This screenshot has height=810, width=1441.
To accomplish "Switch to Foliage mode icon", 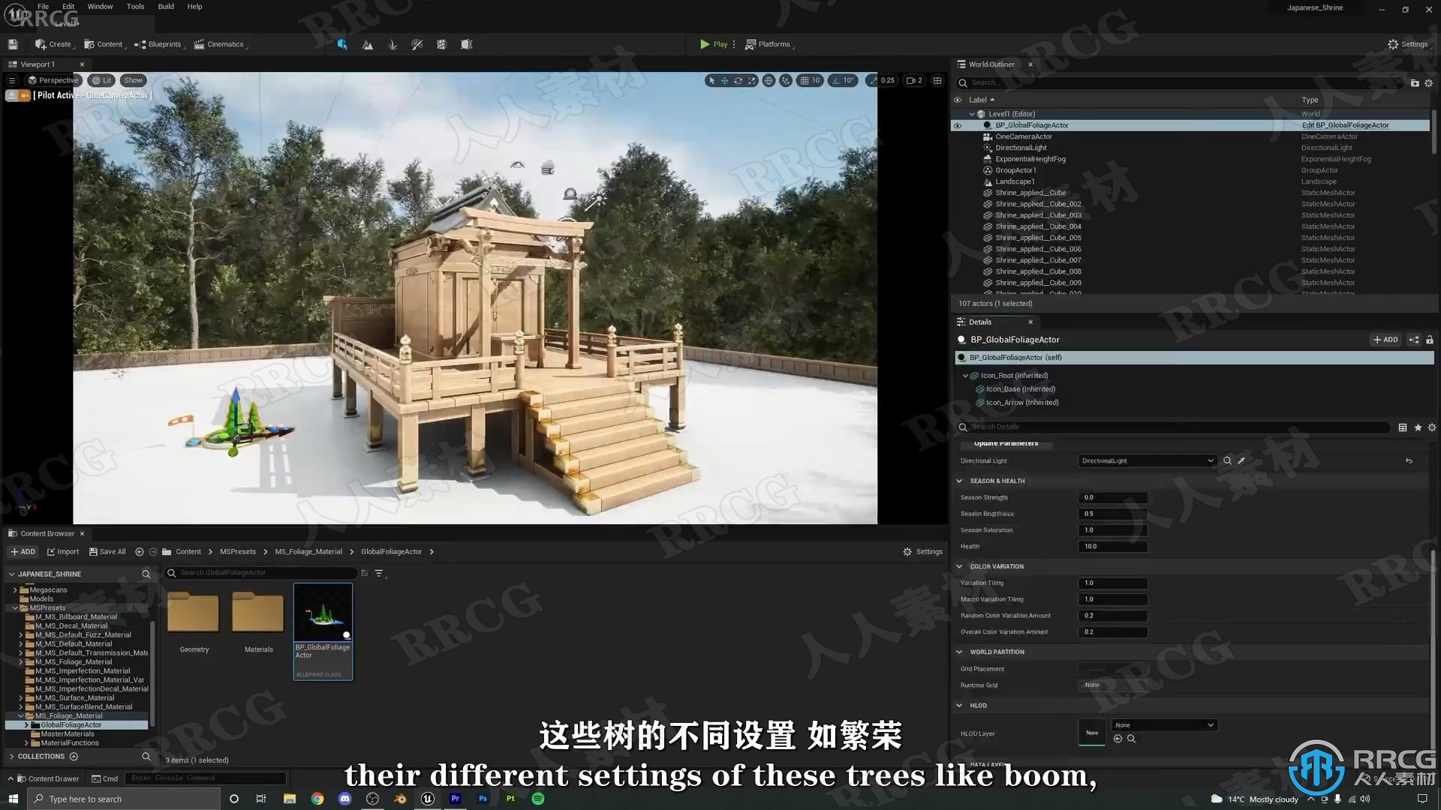I will pyautogui.click(x=393, y=44).
